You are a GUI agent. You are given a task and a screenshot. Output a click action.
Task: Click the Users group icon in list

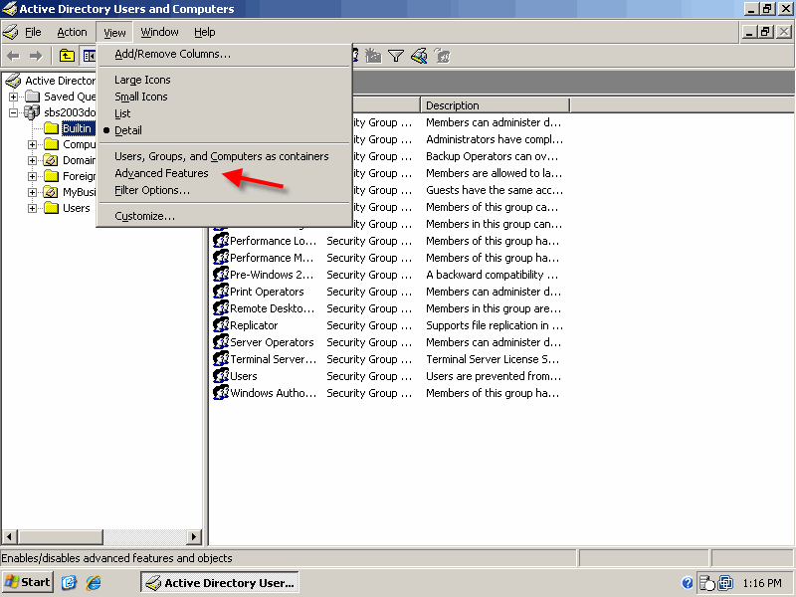point(221,376)
